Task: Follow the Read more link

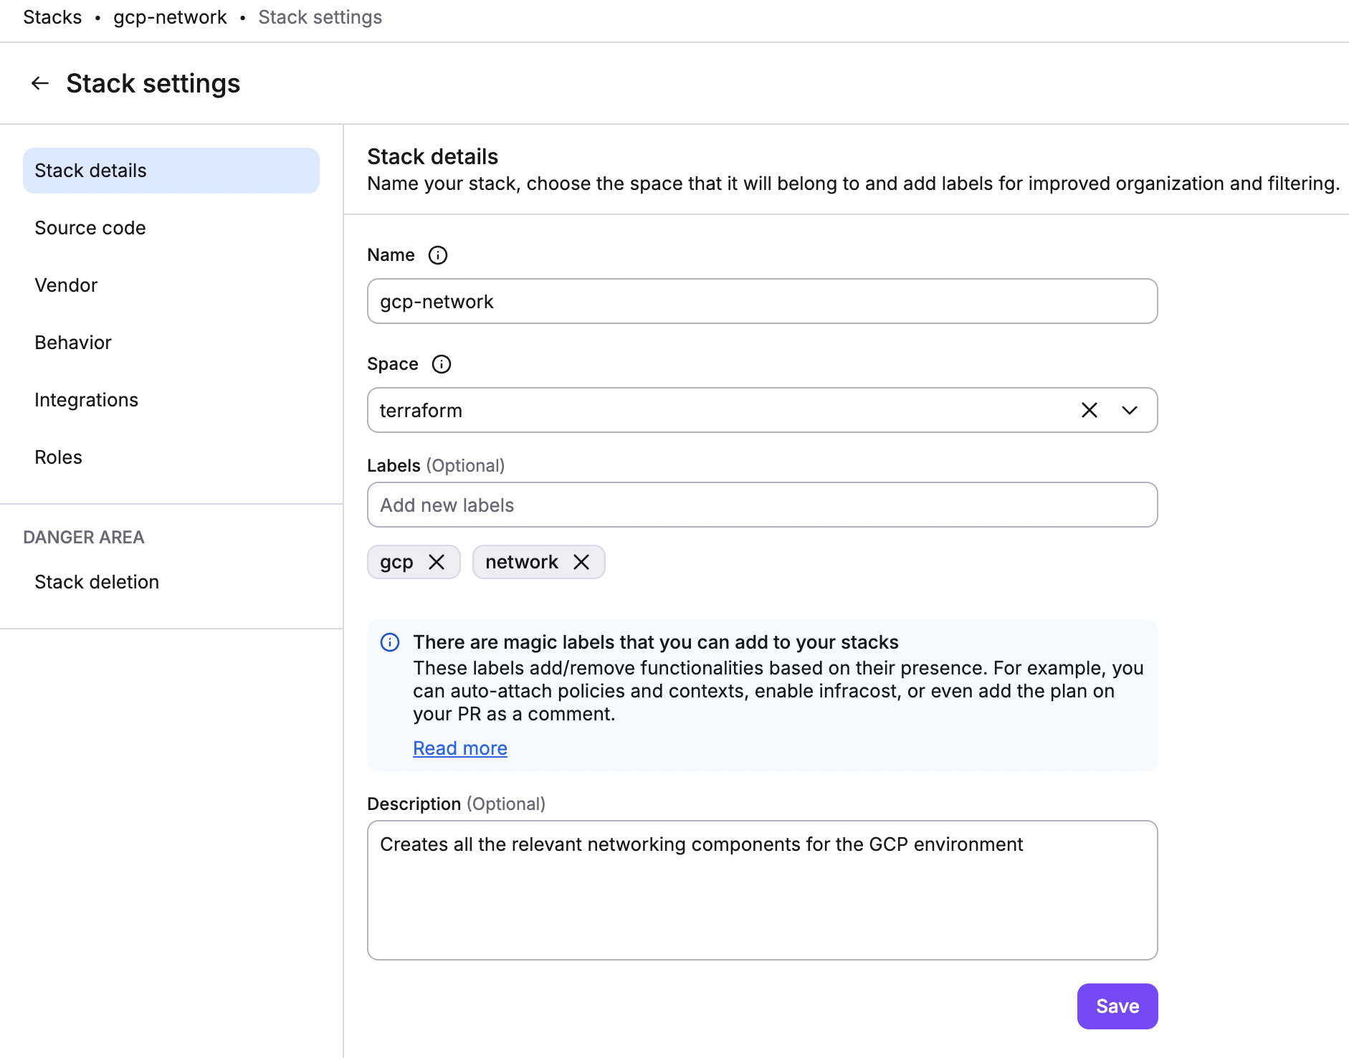Action: [459, 748]
